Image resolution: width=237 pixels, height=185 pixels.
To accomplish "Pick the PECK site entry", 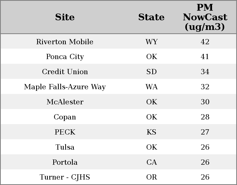I will [65, 132].
